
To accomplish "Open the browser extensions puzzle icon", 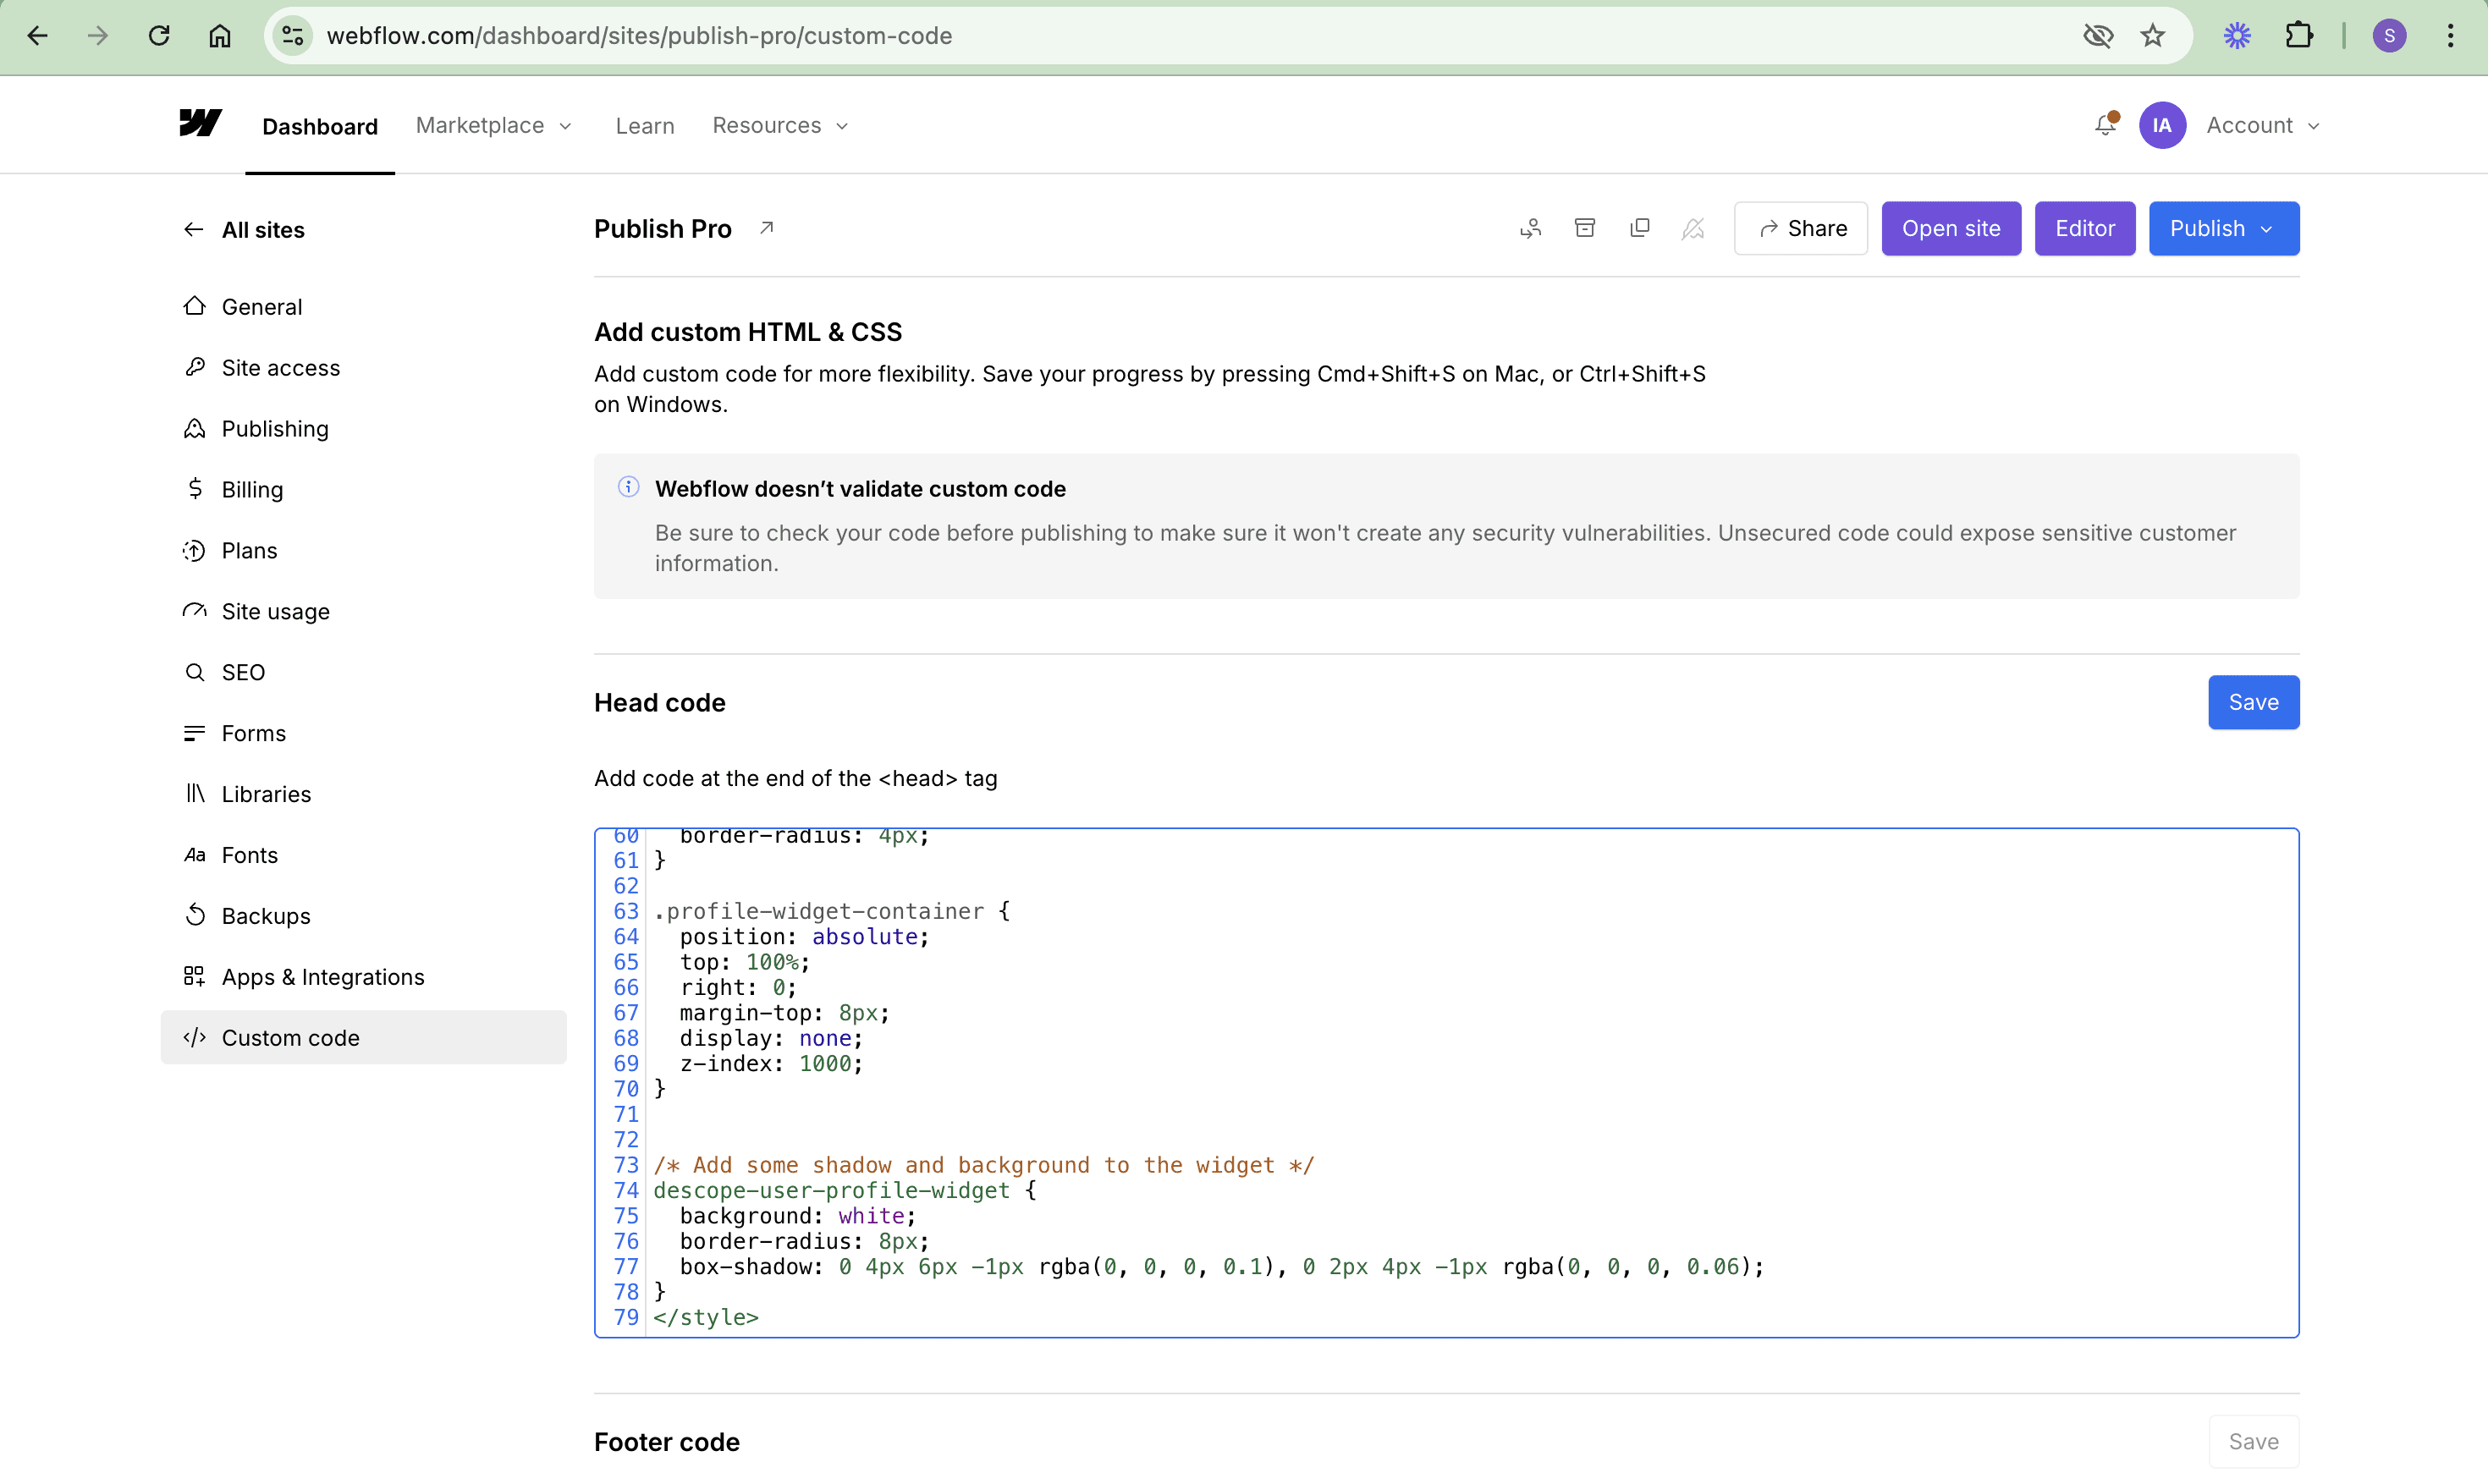I will coord(2299,36).
